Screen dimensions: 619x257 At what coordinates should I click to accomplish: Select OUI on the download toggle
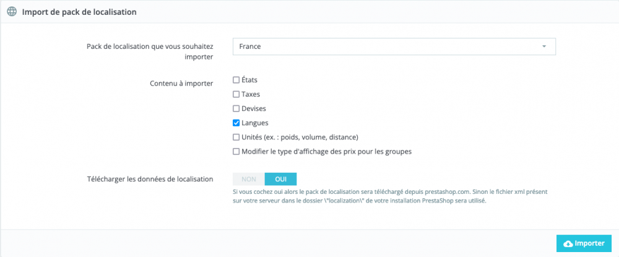click(280, 179)
